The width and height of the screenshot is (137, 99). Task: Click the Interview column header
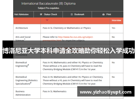click(116, 20)
